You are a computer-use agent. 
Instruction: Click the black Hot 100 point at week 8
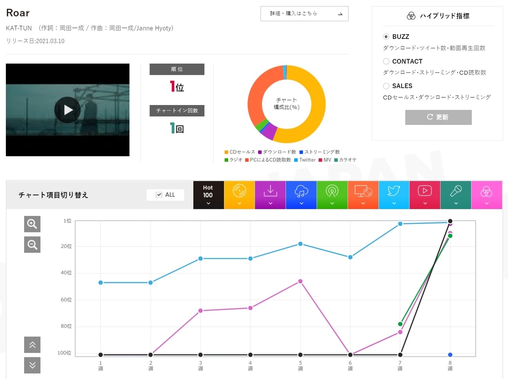pyautogui.click(x=450, y=221)
